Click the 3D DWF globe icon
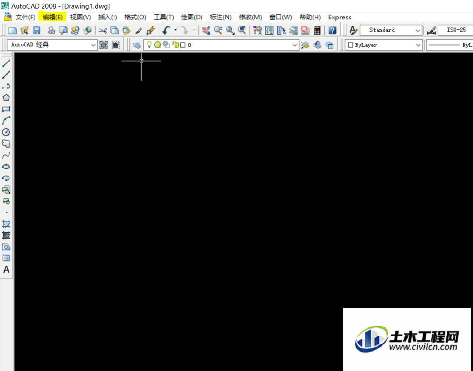The height and width of the screenshot is (371, 473). (x=88, y=30)
